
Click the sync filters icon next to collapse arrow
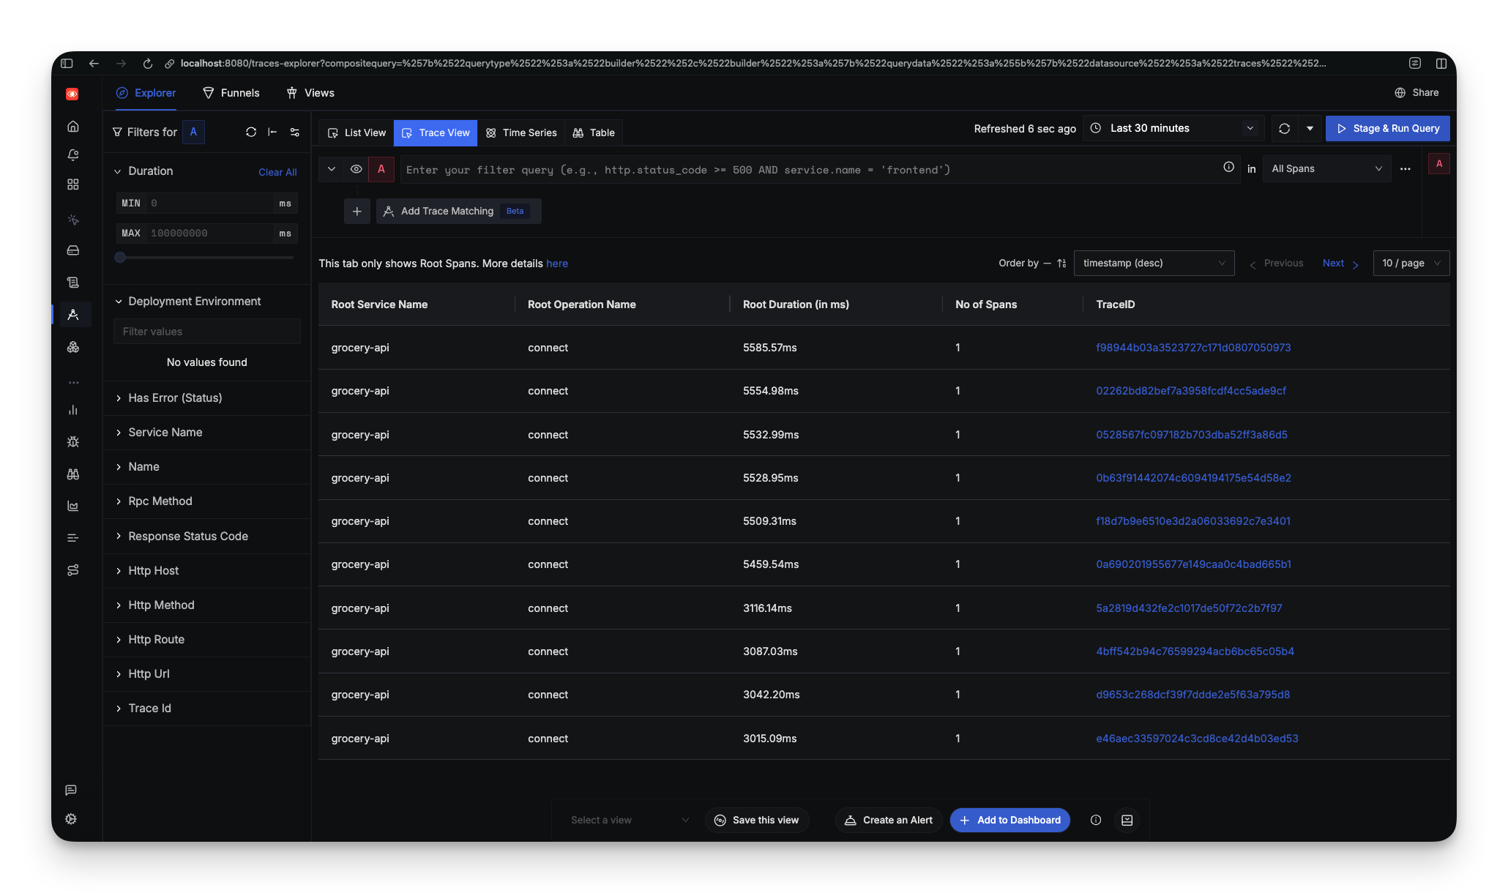295,132
